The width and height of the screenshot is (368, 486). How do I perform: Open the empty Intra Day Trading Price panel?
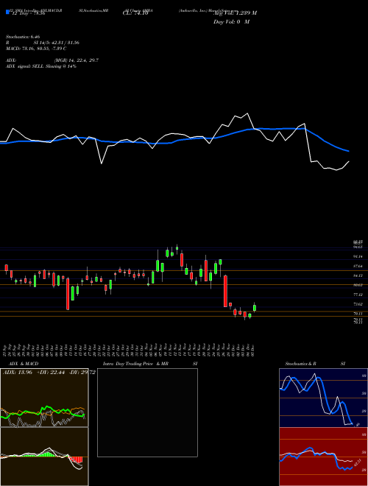point(147,412)
